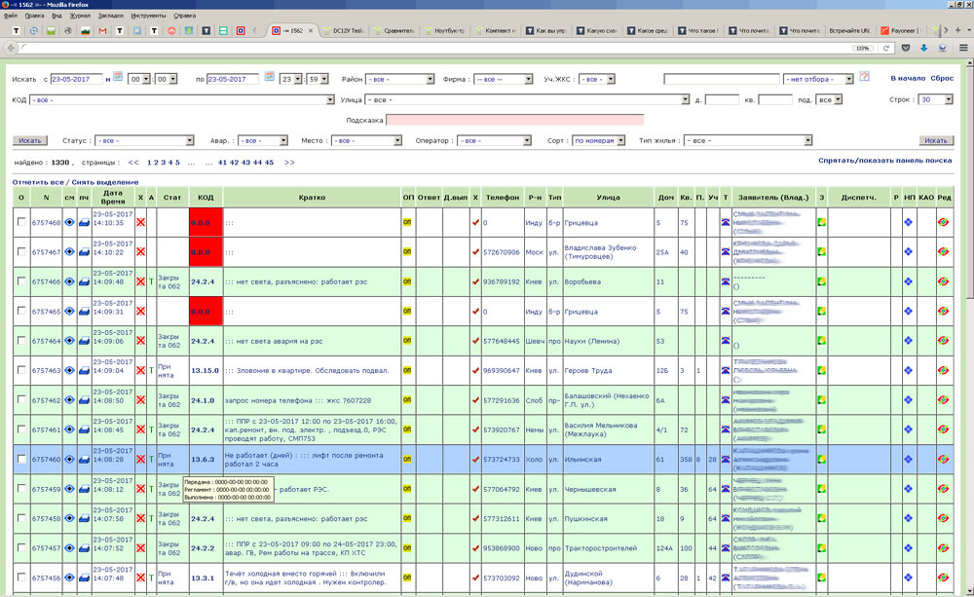Check the box in row 6757462
Viewport: 974px width, 597px height.
tap(21, 400)
